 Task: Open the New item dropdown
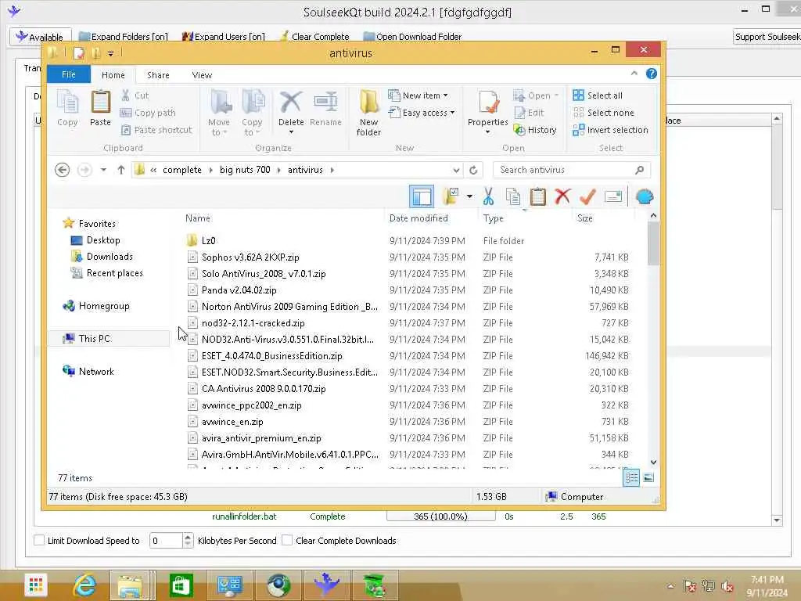point(418,95)
